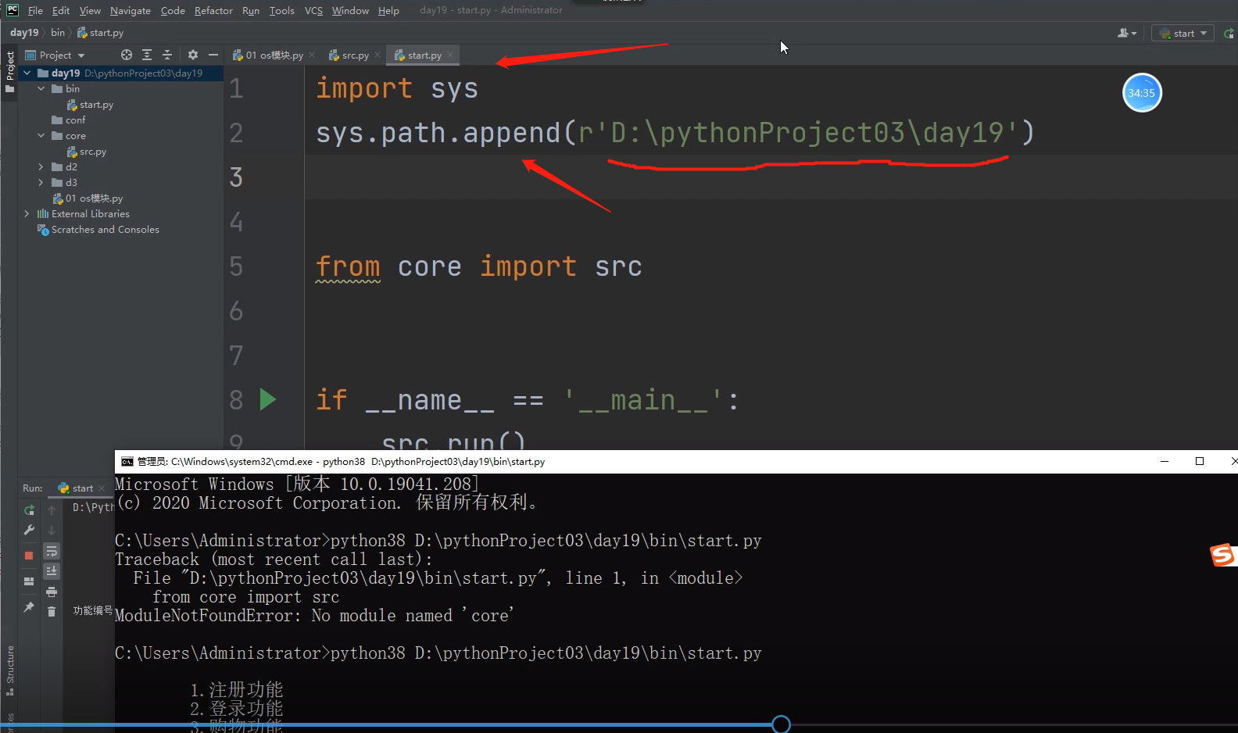Collapse the bin folder
Image resolution: width=1238 pixels, height=733 pixels.
point(41,88)
